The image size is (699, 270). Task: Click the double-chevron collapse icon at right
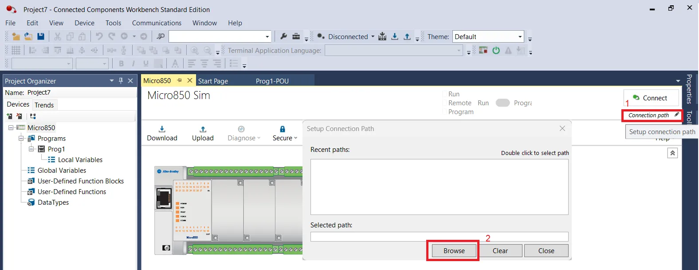[x=672, y=153]
